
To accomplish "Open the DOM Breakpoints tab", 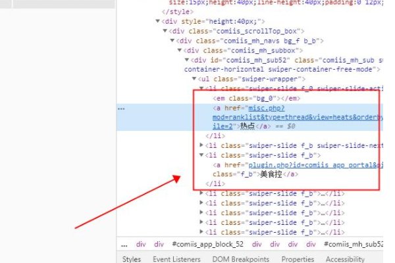I will 242,258.
